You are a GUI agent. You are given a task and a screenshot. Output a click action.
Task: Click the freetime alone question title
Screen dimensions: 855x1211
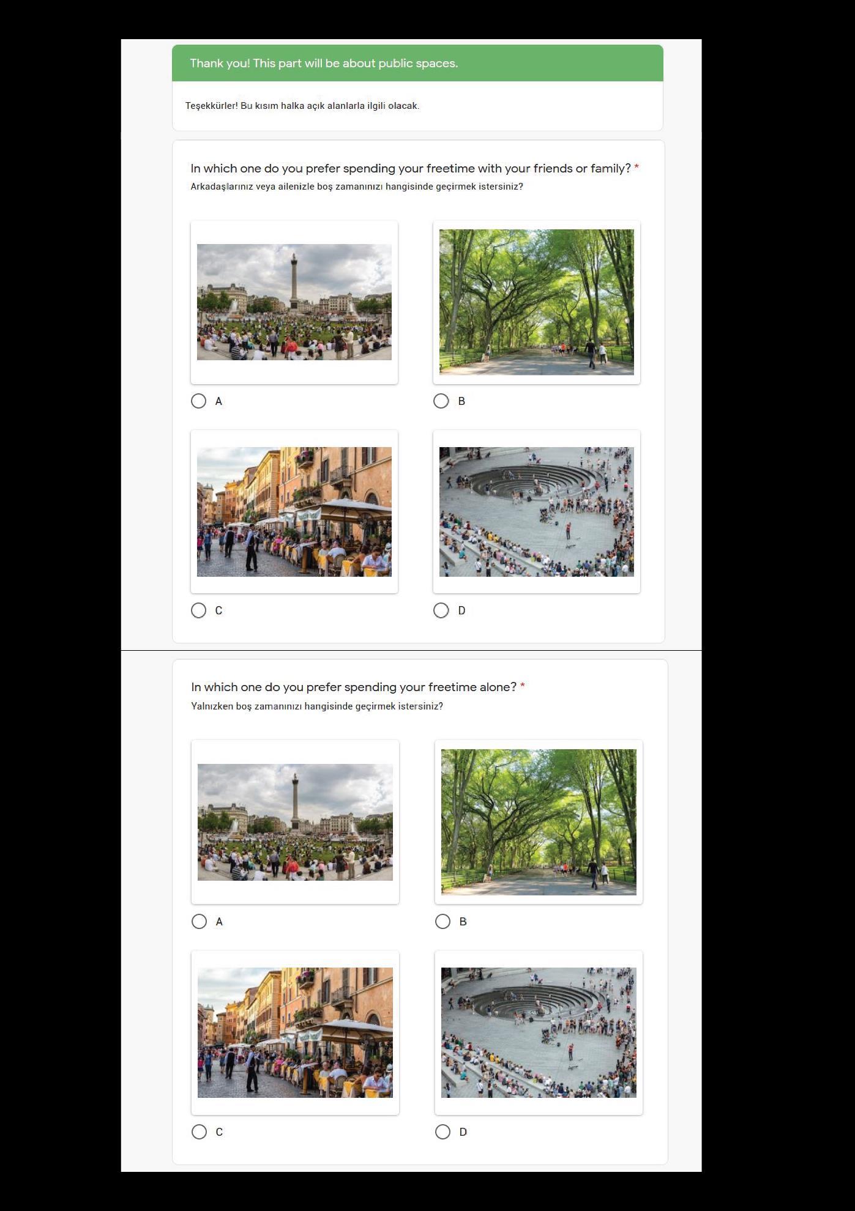pos(354,687)
